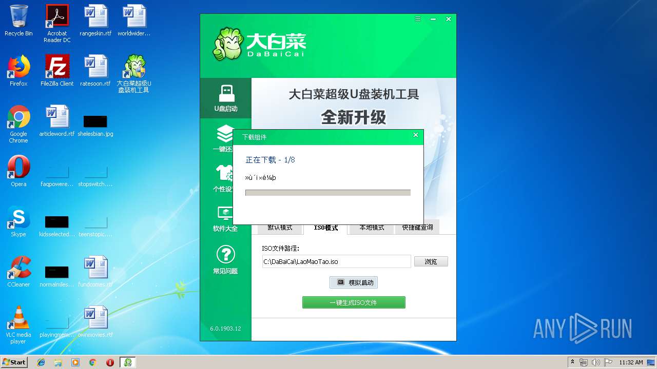Switch to the 默认模式 tab
This screenshot has width=657, height=369.
click(x=280, y=228)
